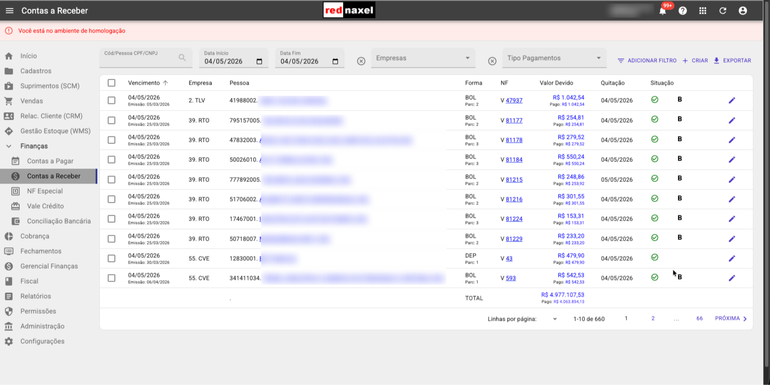Check the row for NF 81215
The height and width of the screenshot is (385, 770).
tap(111, 179)
